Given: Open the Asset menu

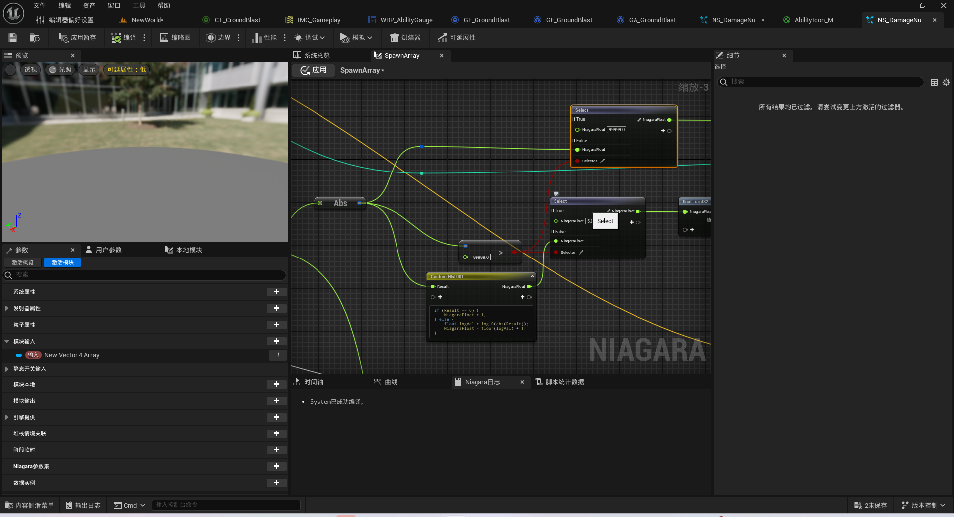Looking at the screenshot, I should [x=89, y=5].
